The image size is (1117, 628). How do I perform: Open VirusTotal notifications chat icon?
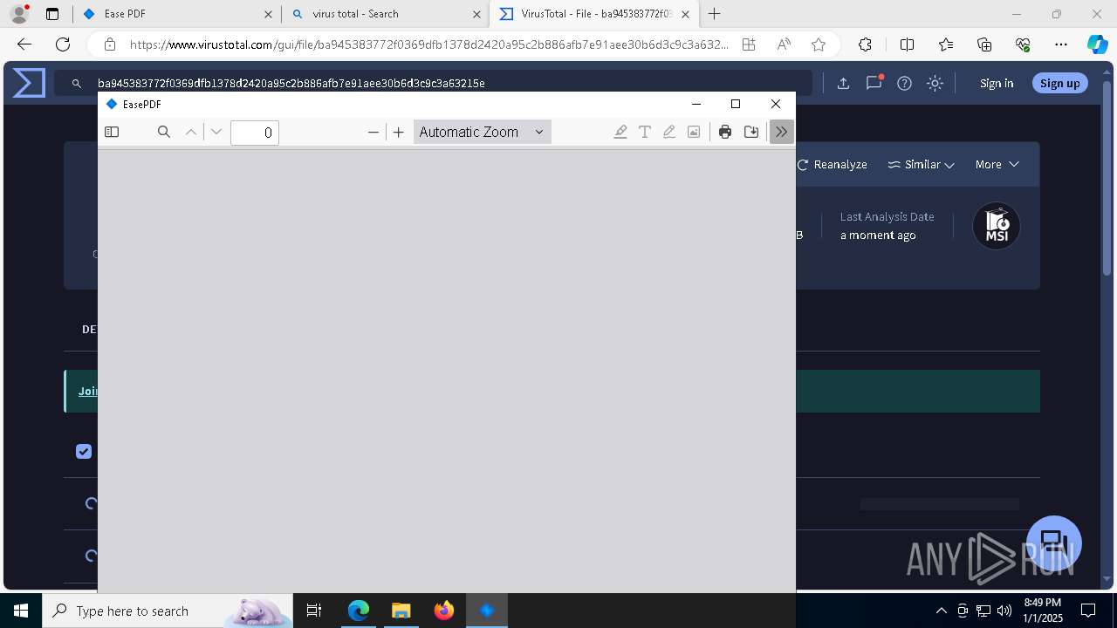tap(874, 83)
